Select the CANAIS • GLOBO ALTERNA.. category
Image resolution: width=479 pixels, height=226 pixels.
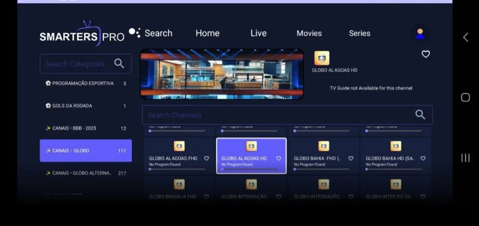86,173
